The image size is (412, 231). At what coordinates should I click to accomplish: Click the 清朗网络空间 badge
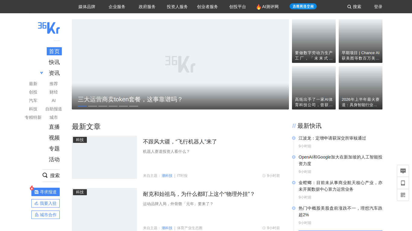303,6
